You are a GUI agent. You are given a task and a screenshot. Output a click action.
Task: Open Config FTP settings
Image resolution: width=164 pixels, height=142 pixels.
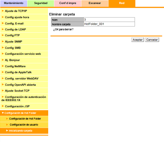pyautogui.click(x=24, y=35)
